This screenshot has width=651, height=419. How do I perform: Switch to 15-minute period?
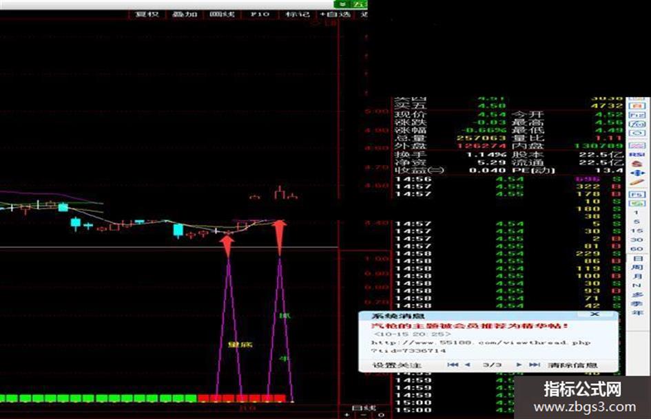coord(636,230)
